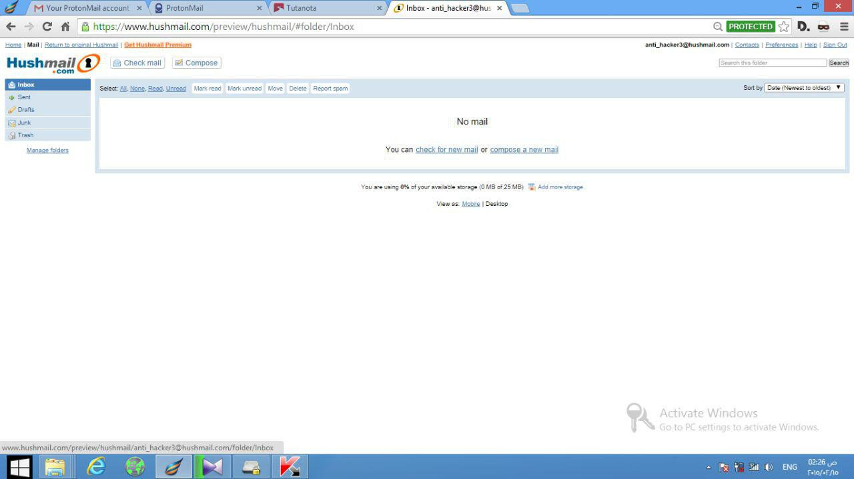Click the Action Center flag tray icon
The height and width of the screenshot is (479, 854).
coord(724,468)
